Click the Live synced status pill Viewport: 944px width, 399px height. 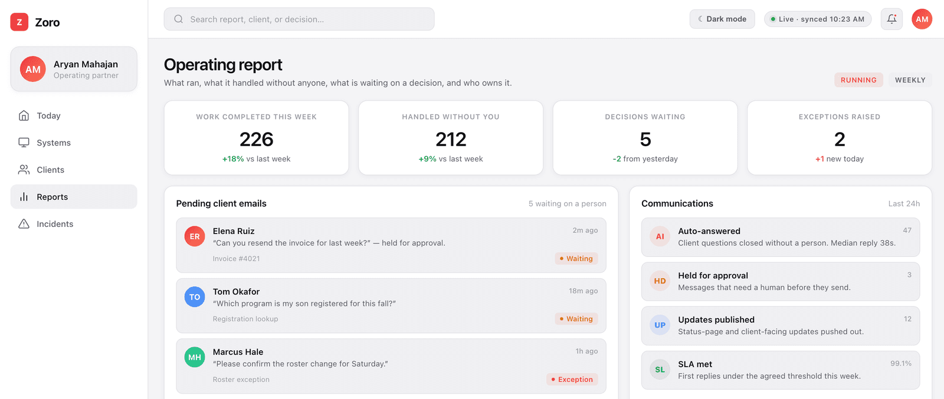818,19
